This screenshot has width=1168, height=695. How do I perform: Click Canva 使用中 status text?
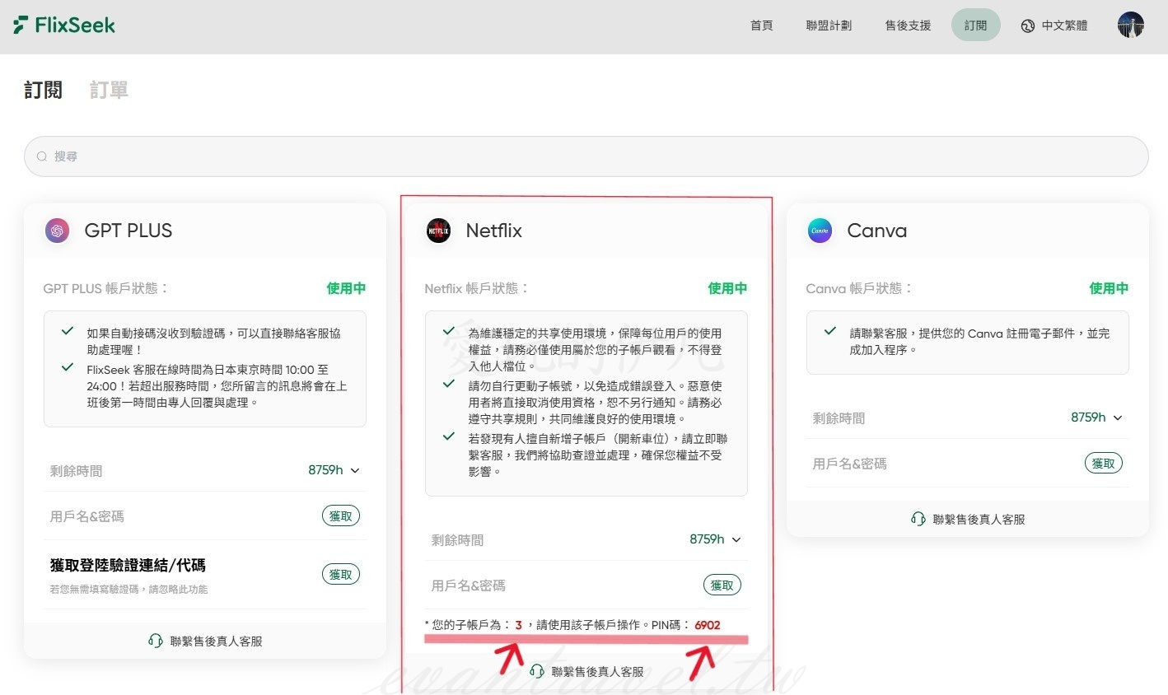tap(1109, 288)
